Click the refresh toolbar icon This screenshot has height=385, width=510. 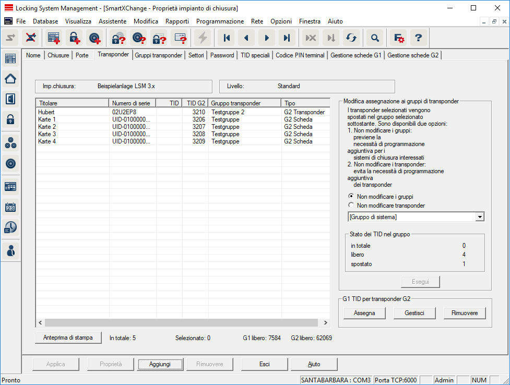[x=351, y=38]
